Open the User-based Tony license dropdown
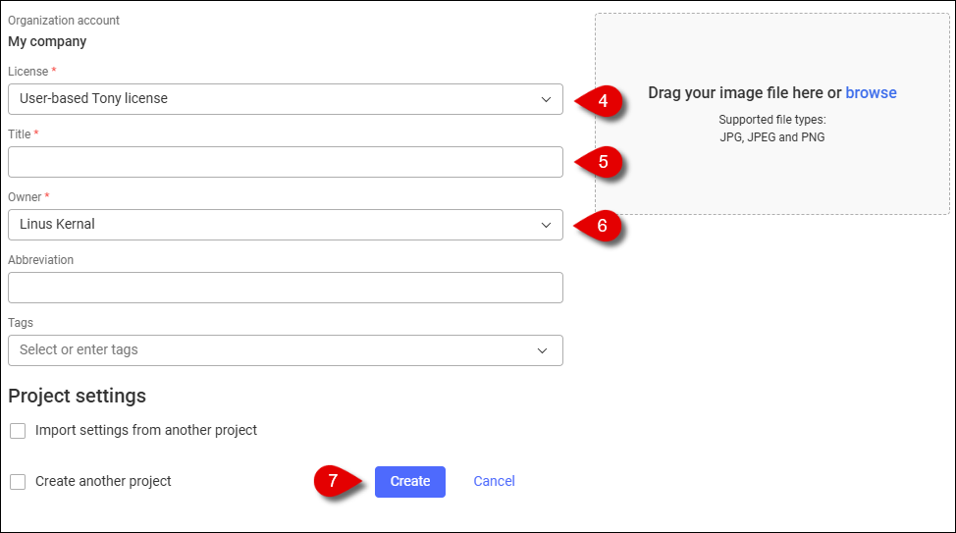This screenshot has height=533, width=956. pos(286,99)
